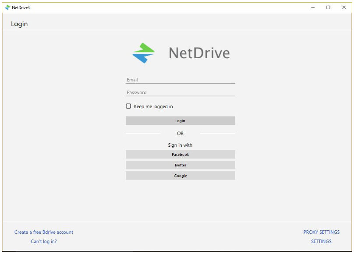Screen dimensions: 354x254
Task: Click the Login page header title
Action: point(19,24)
